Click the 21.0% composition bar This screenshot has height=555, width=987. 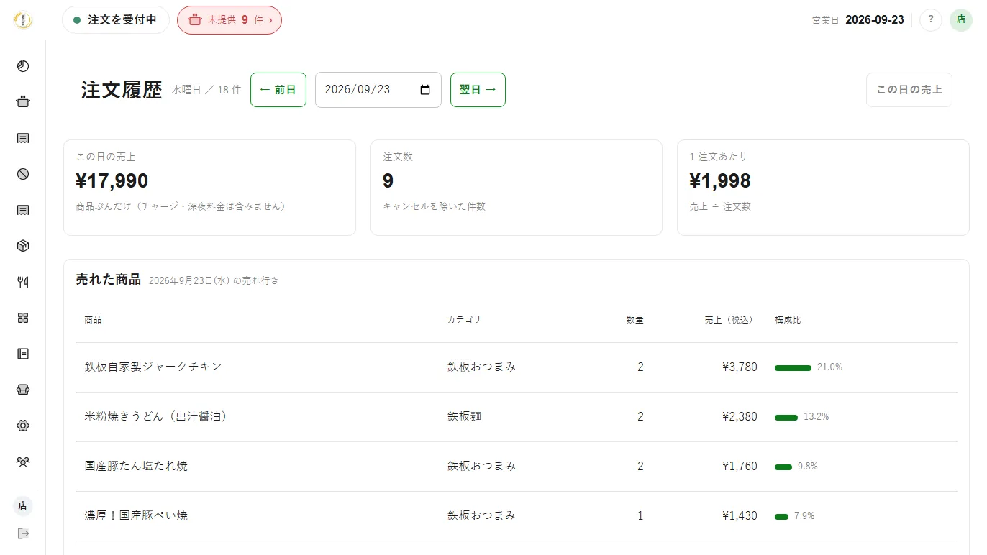[793, 367]
